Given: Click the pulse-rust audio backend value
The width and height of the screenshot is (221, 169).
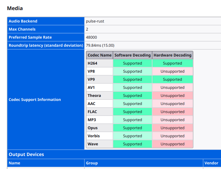Looking at the screenshot, I should [95, 21].
